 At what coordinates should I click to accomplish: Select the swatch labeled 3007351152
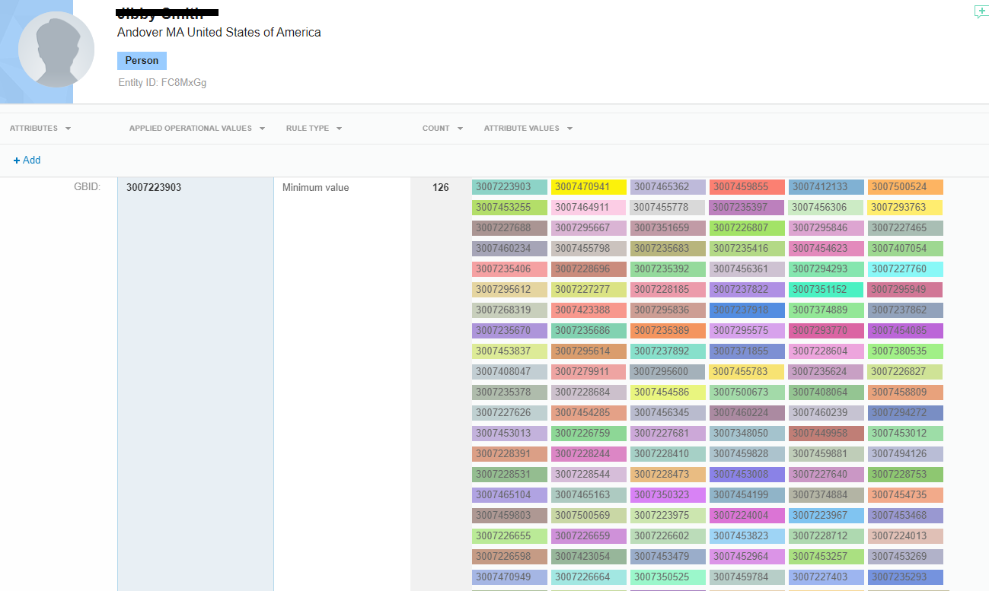point(826,290)
